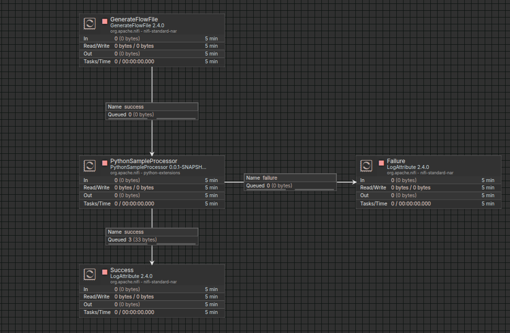
Task: Click red stopped indicator on Failure processor
Action: coord(381,163)
